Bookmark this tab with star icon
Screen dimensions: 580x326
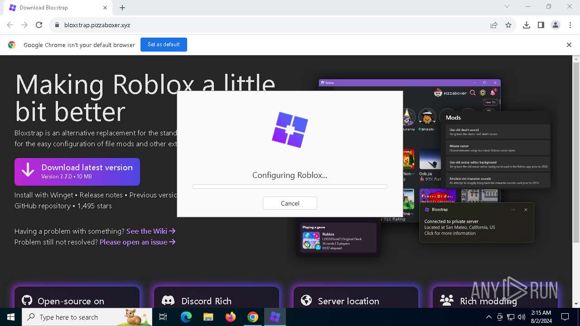[508, 25]
